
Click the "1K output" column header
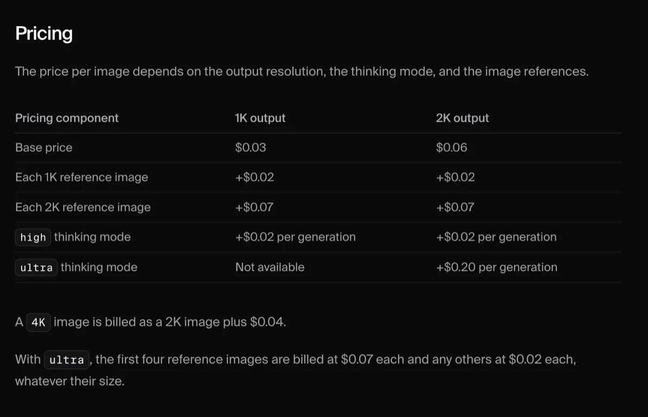[x=260, y=118]
